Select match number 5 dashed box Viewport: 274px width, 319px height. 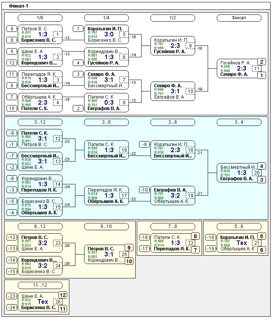pyautogui.click(x=124, y=35)
